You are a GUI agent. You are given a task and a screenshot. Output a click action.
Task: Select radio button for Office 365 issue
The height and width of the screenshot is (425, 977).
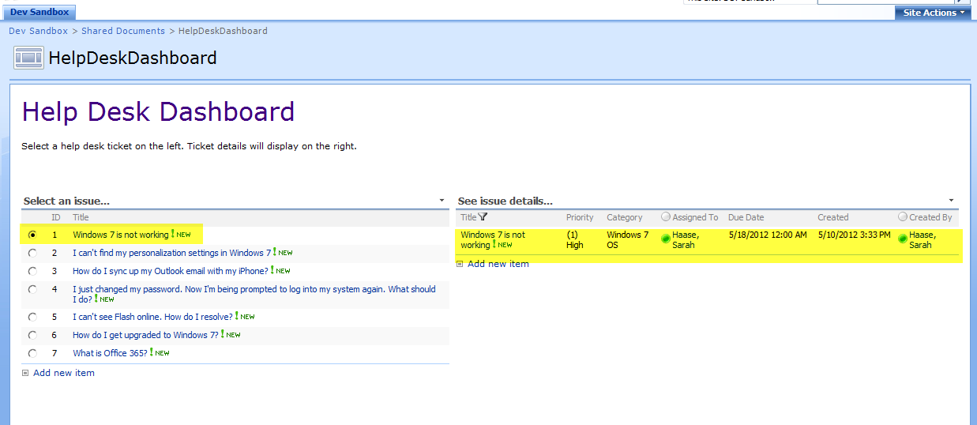tap(32, 353)
